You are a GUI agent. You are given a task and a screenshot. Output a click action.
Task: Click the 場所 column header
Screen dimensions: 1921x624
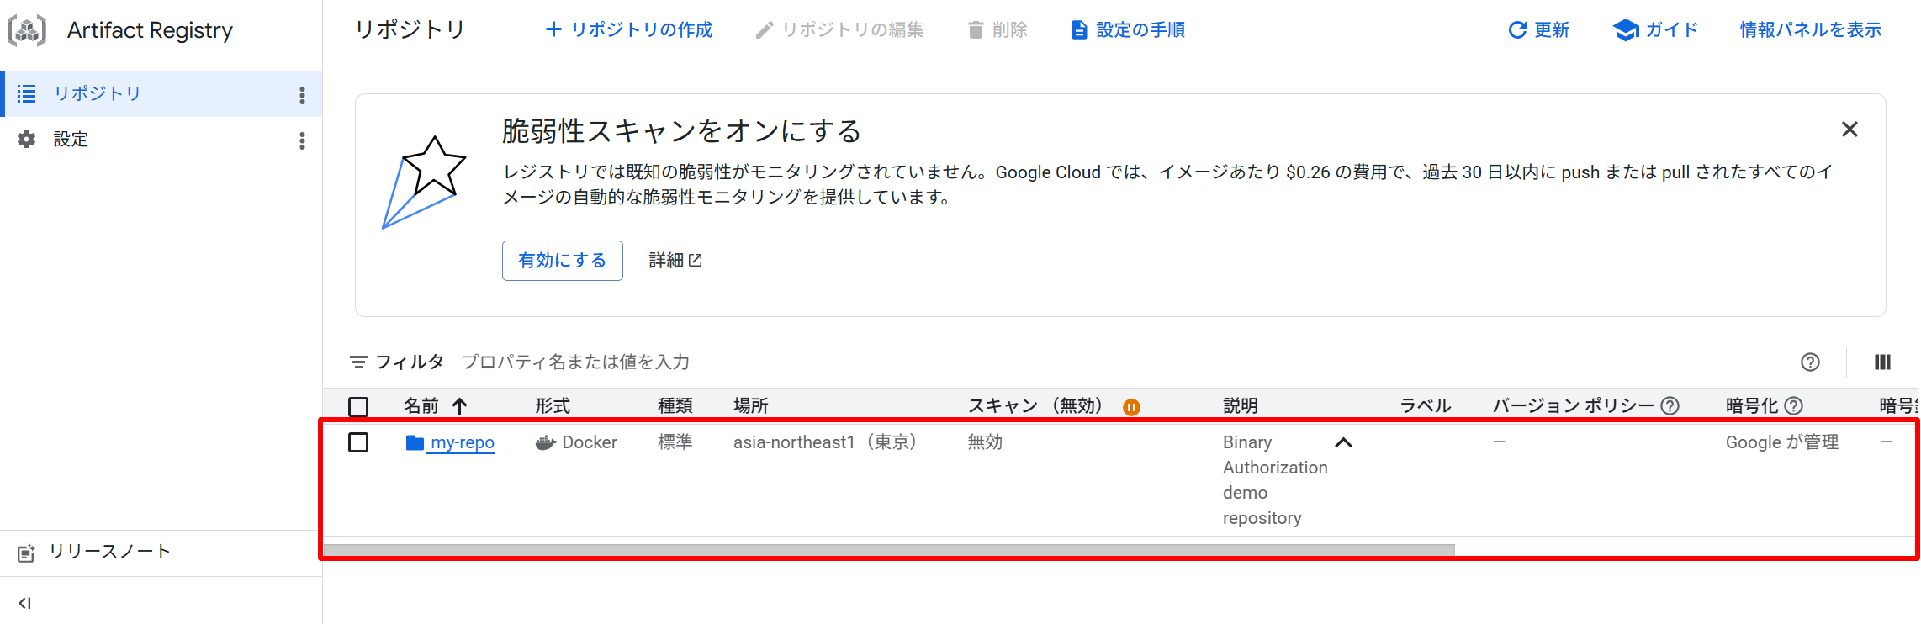point(751,406)
